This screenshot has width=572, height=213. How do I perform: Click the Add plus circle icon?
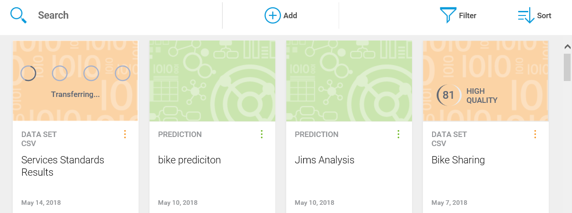click(273, 15)
